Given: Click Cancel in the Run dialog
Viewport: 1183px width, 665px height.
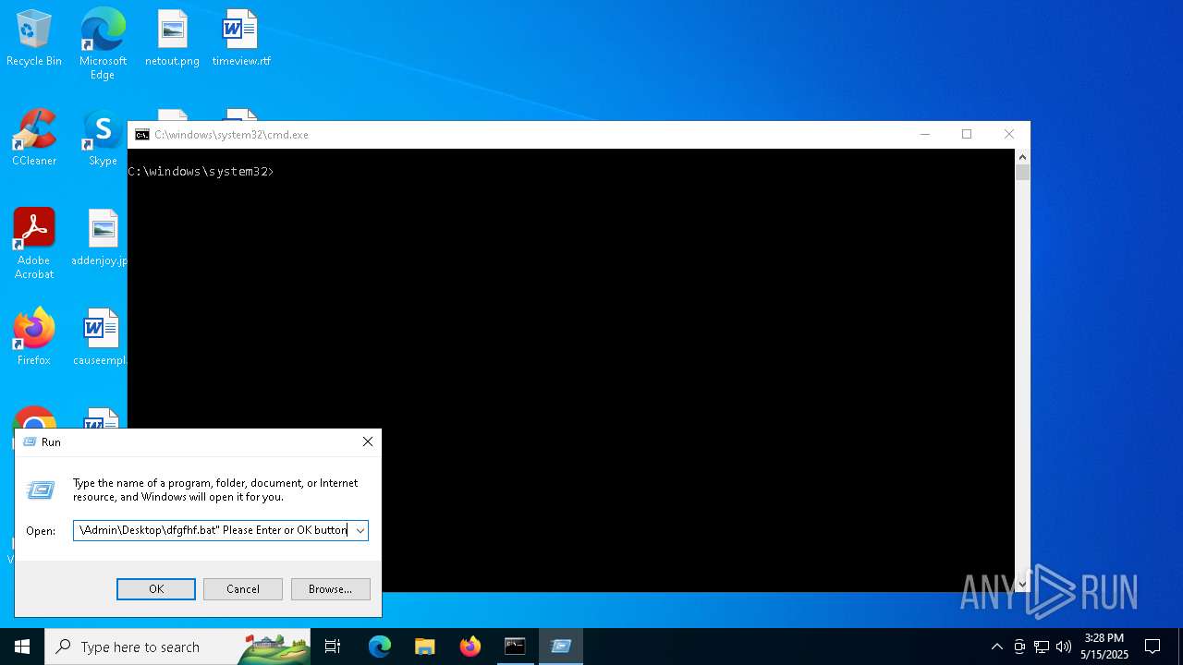Looking at the screenshot, I should (243, 589).
